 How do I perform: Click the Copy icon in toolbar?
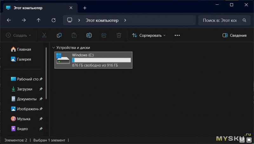[x=59, y=36]
